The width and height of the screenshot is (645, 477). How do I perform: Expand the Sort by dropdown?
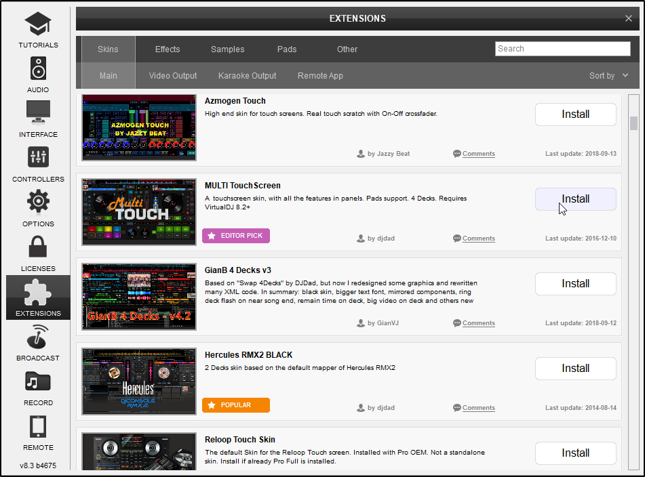pyautogui.click(x=608, y=76)
